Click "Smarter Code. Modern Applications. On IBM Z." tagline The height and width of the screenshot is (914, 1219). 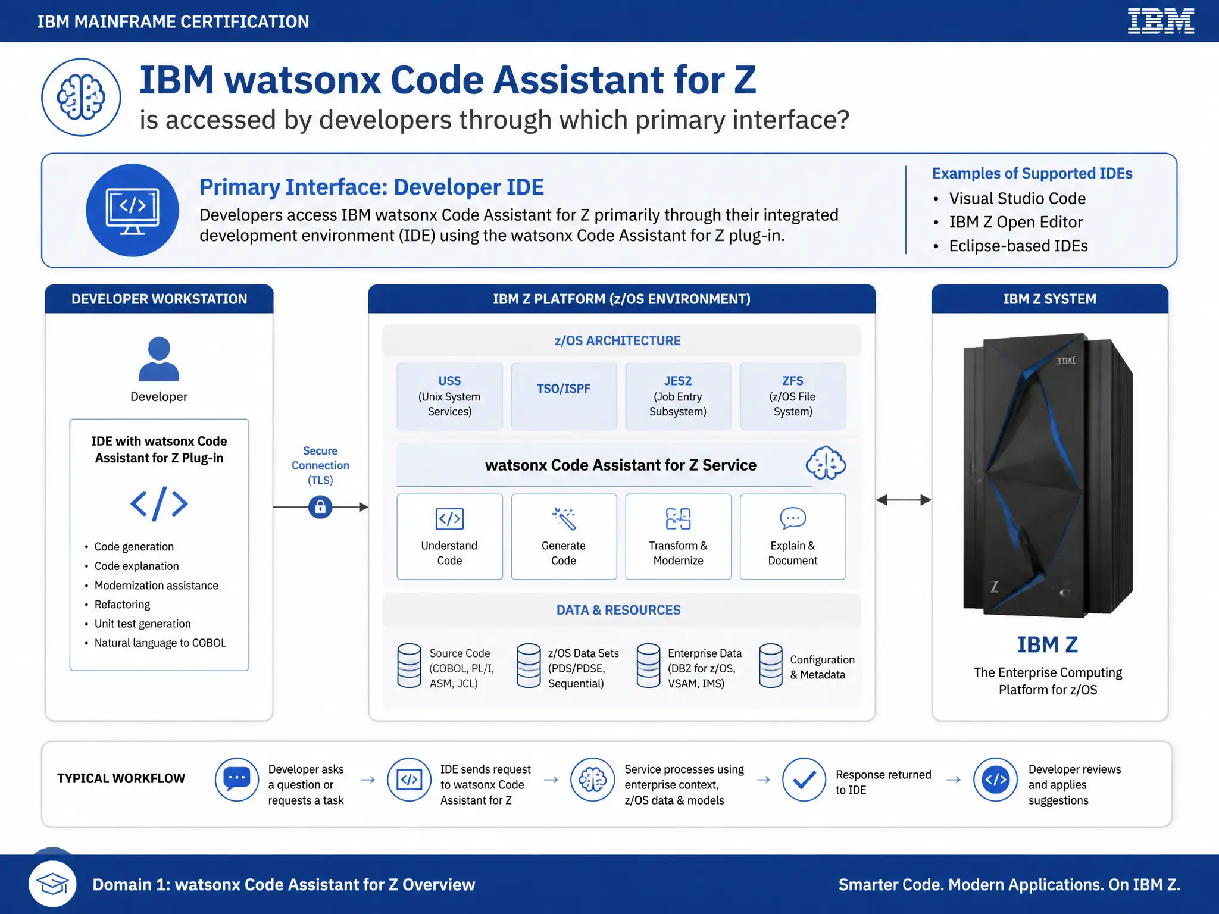point(1009,884)
